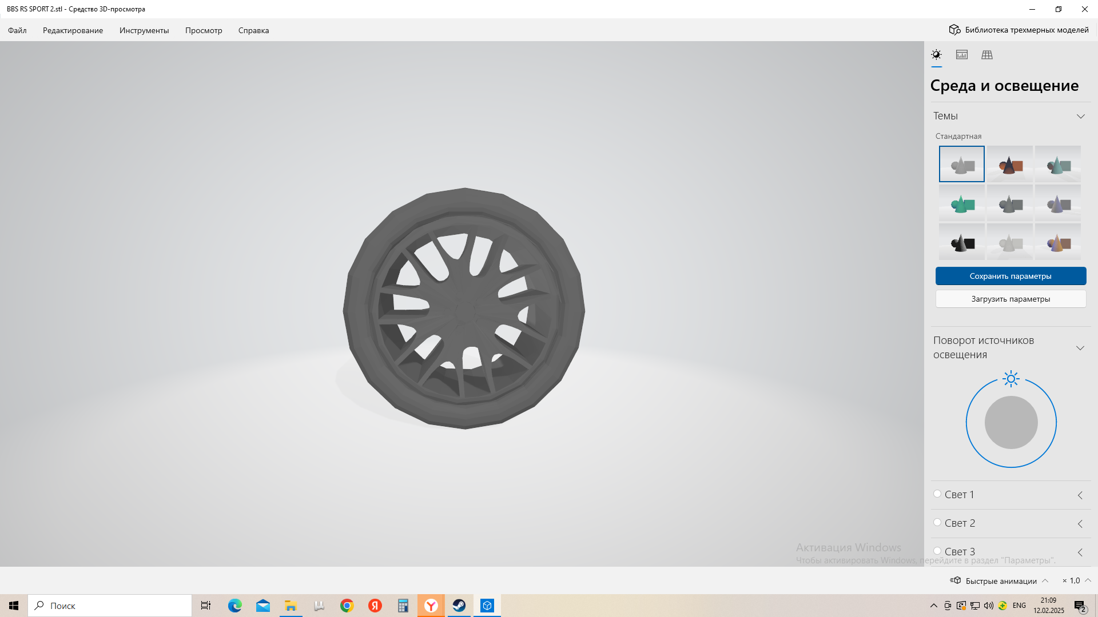Viewport: 1098px width, 617px height.
Task: Click the green plus tray icon
Action: click(1002, 606)
